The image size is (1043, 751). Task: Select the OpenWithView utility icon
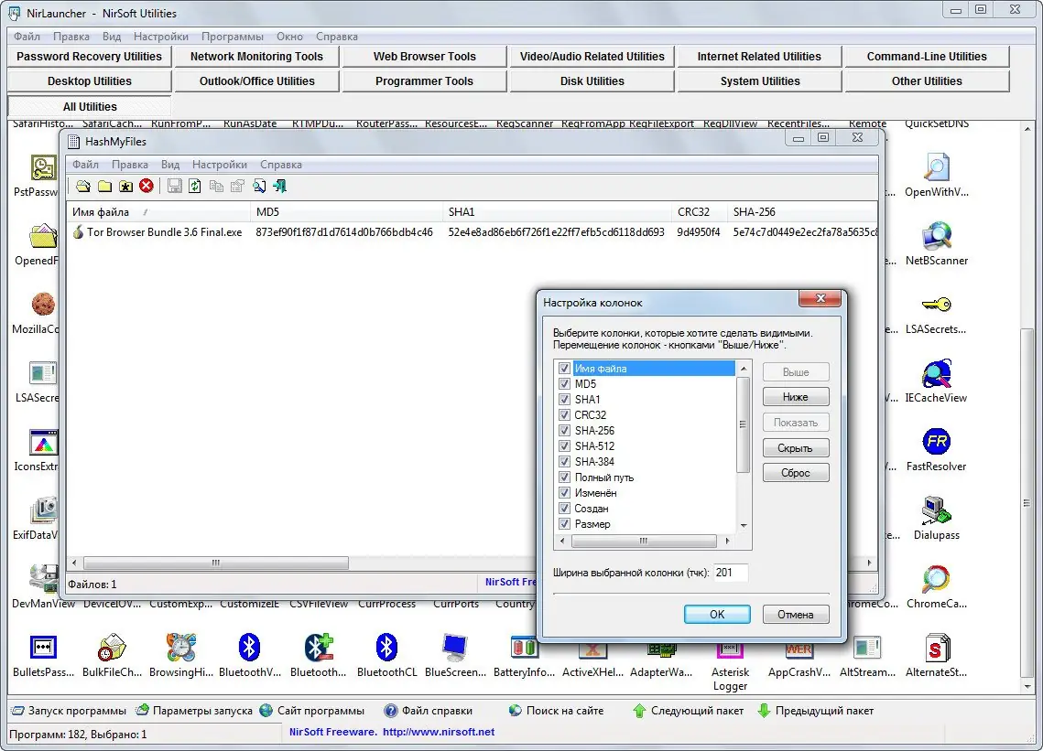936,167
